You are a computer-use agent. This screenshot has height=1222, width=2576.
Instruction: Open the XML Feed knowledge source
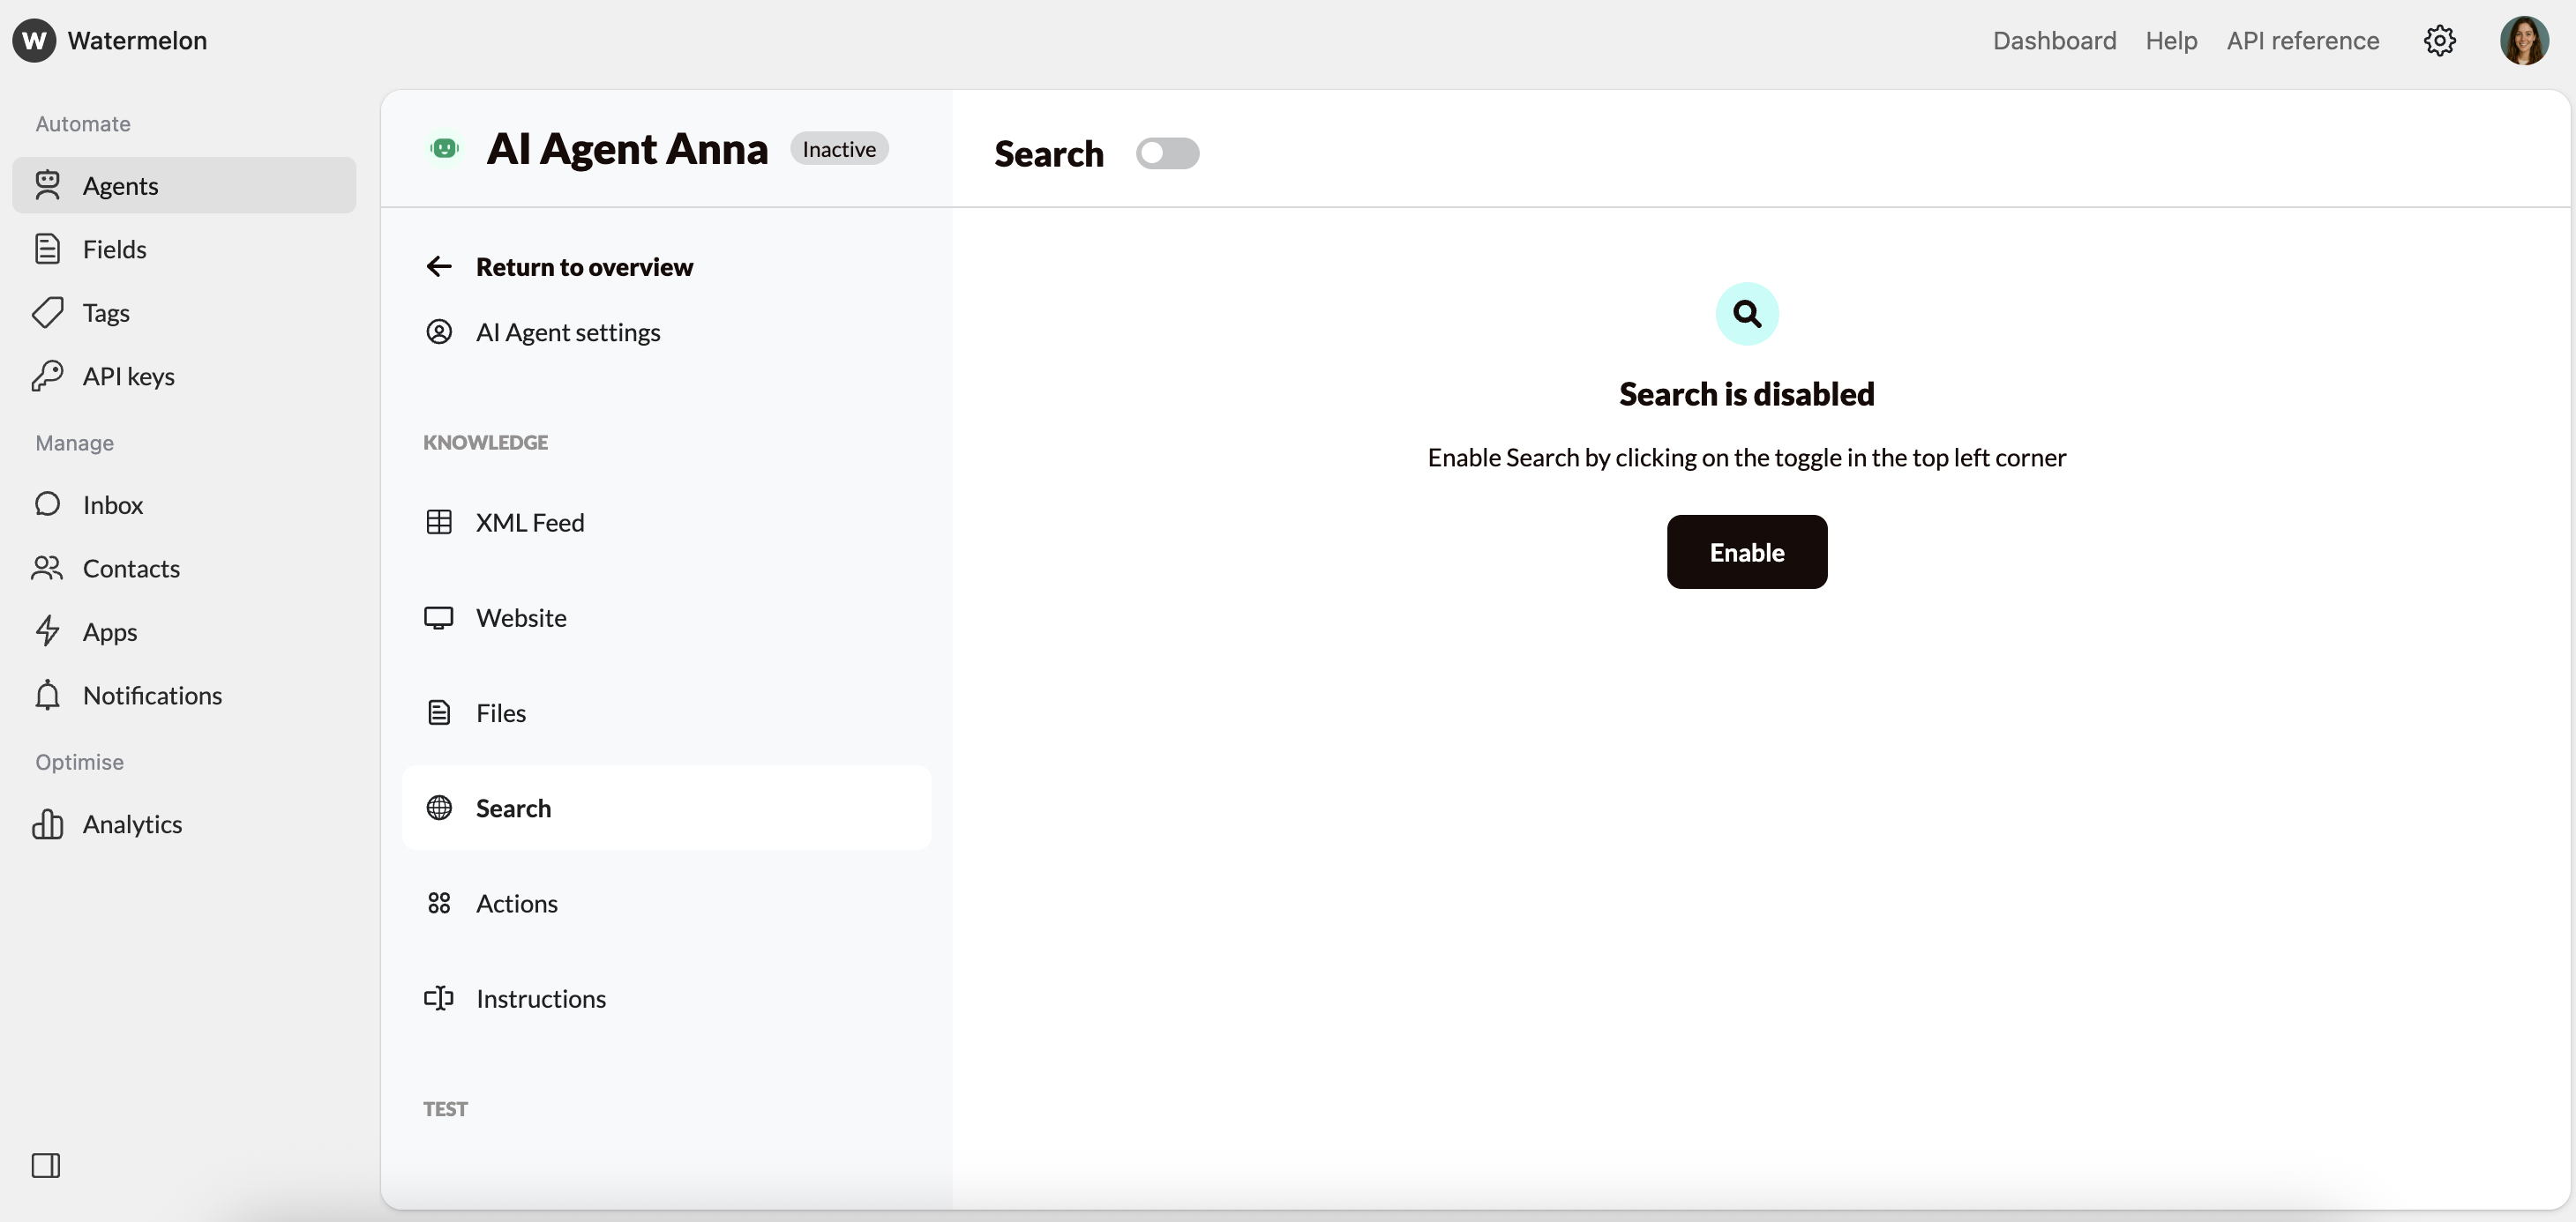[x=531, y=522]
